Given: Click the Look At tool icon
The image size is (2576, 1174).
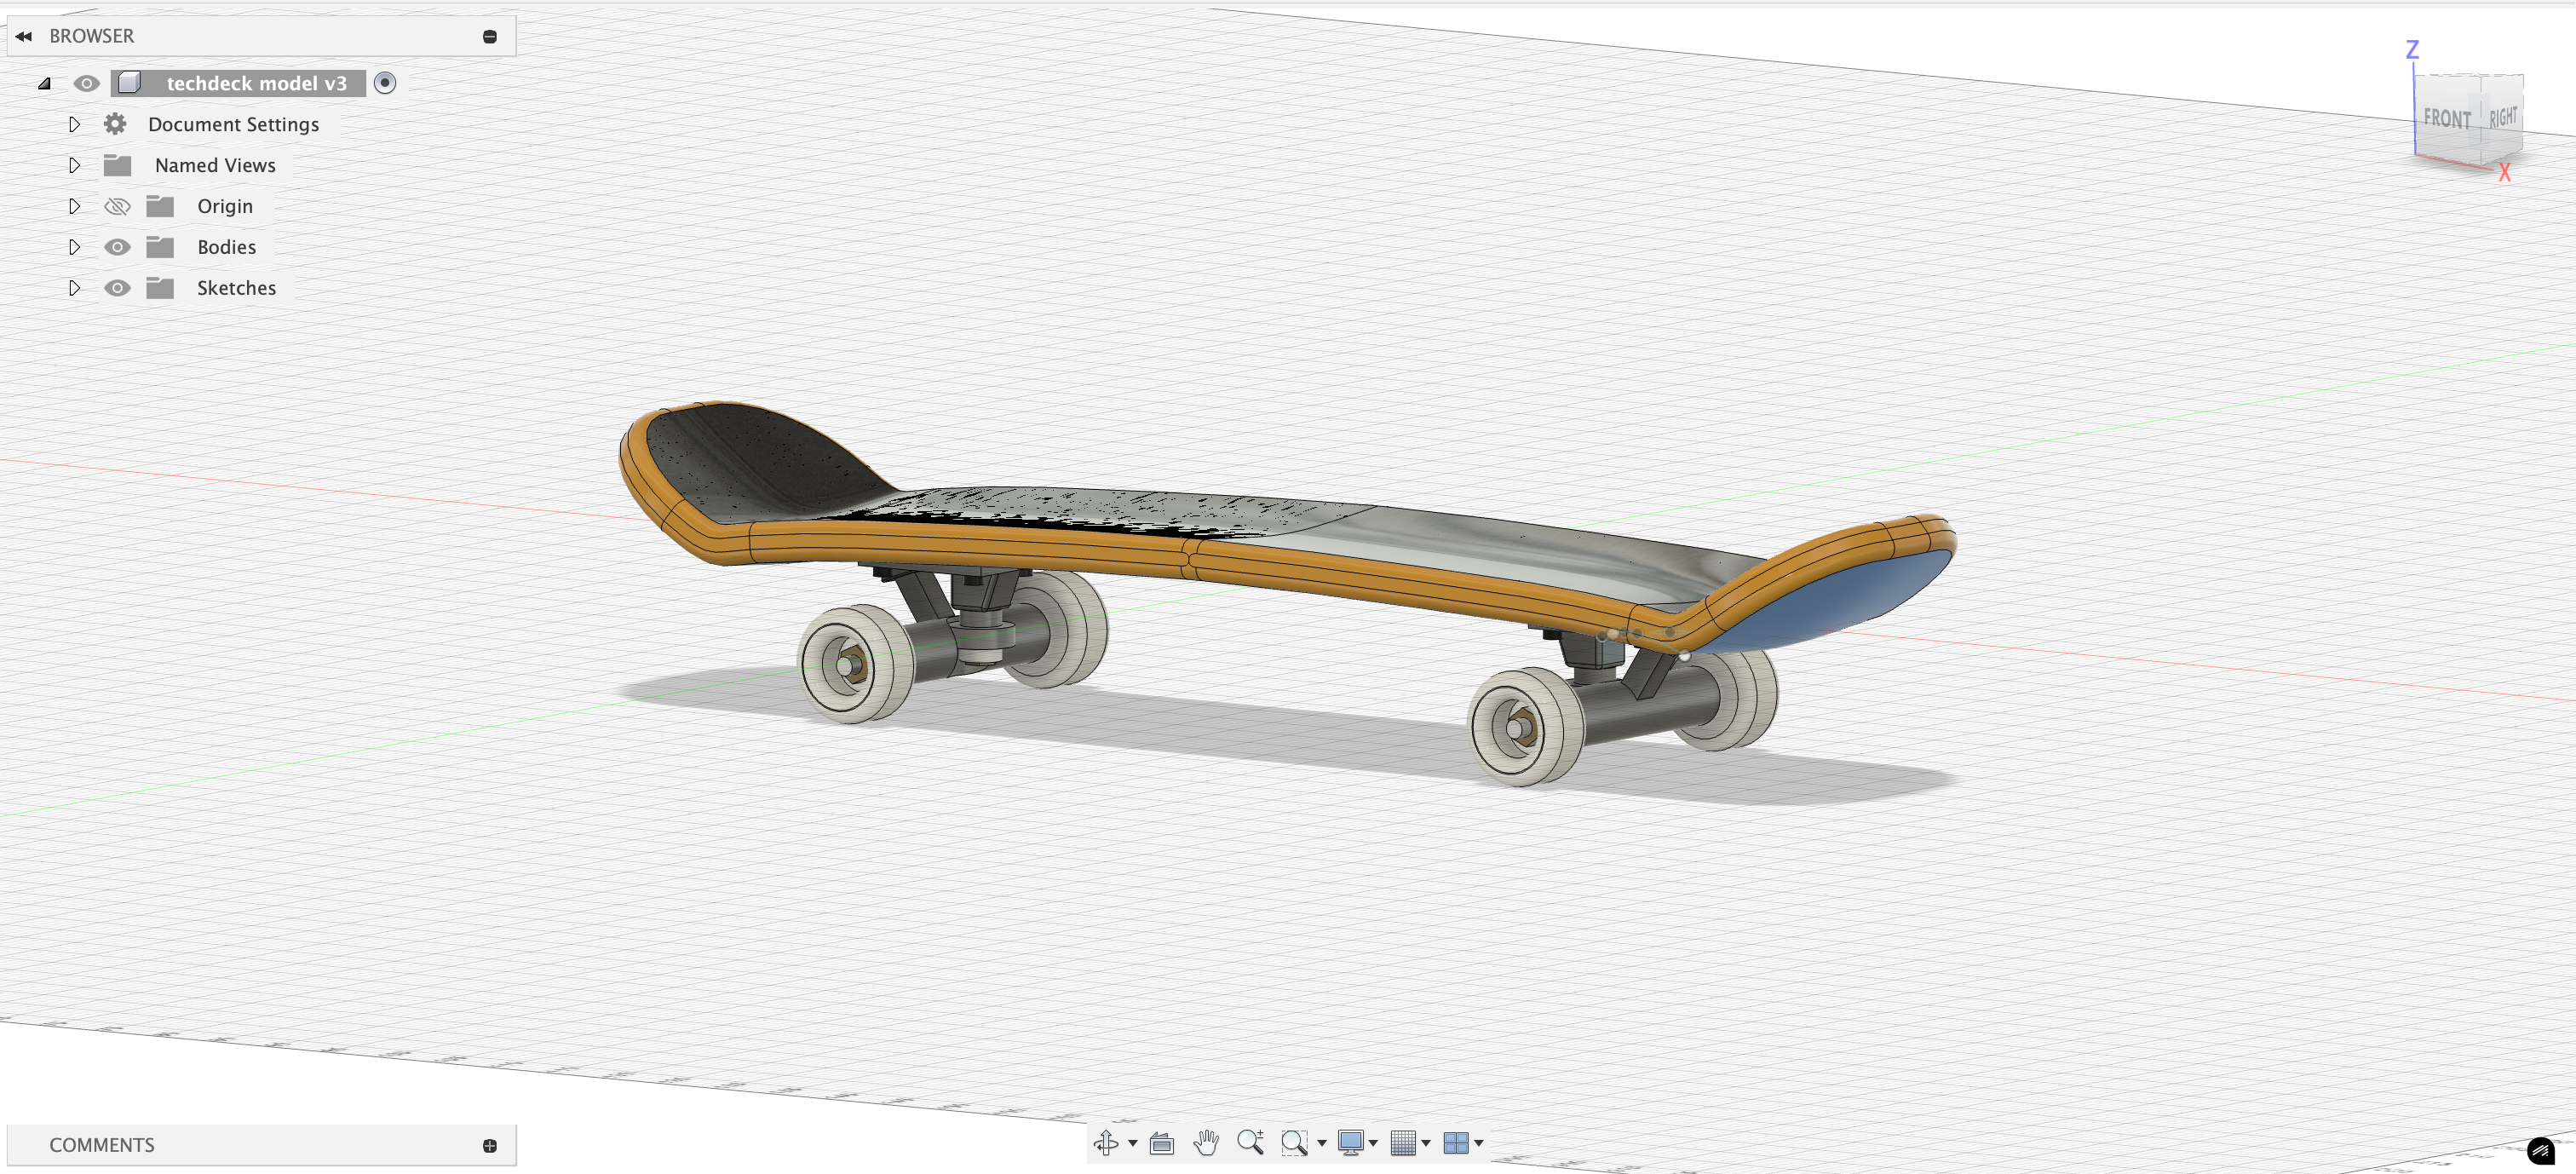Looking at the screenshot, I should [x=1161, y=1142].
